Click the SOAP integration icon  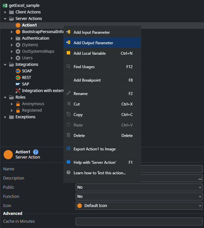pos(18,71)
